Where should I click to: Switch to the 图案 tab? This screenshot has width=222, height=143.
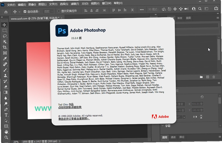[188, 18]
